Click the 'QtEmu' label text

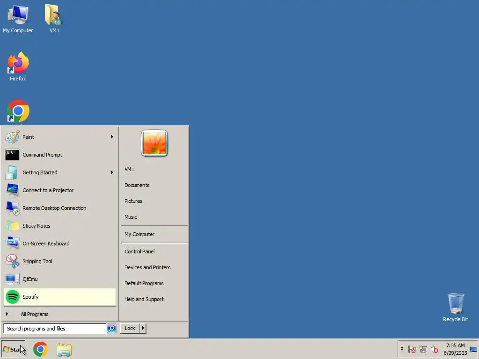tap(30, 279)
